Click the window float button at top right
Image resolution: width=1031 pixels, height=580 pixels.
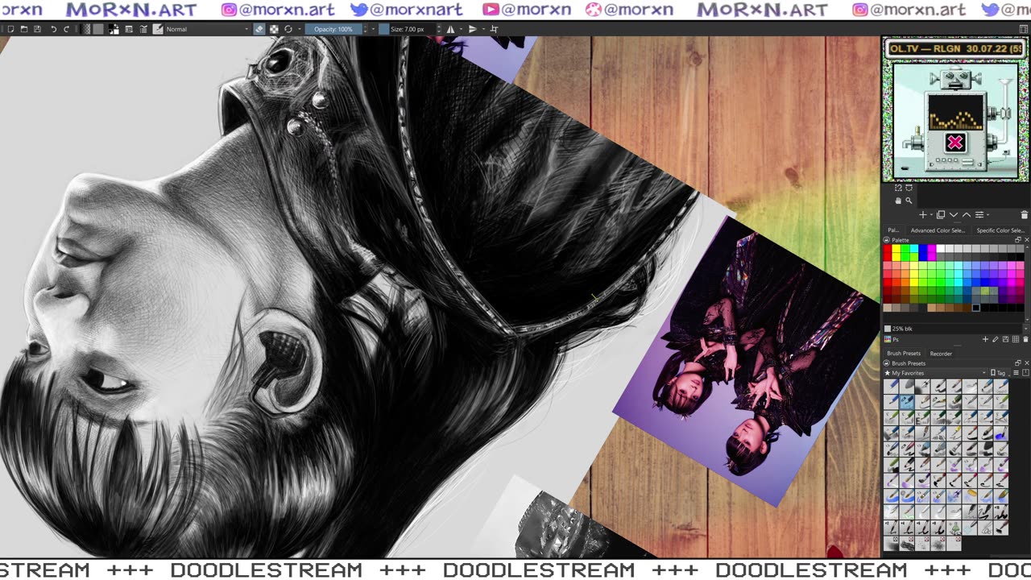point(1024,29)
